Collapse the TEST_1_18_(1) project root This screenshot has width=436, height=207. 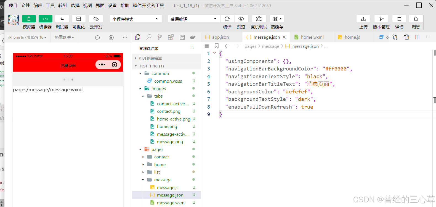(166, 66)
